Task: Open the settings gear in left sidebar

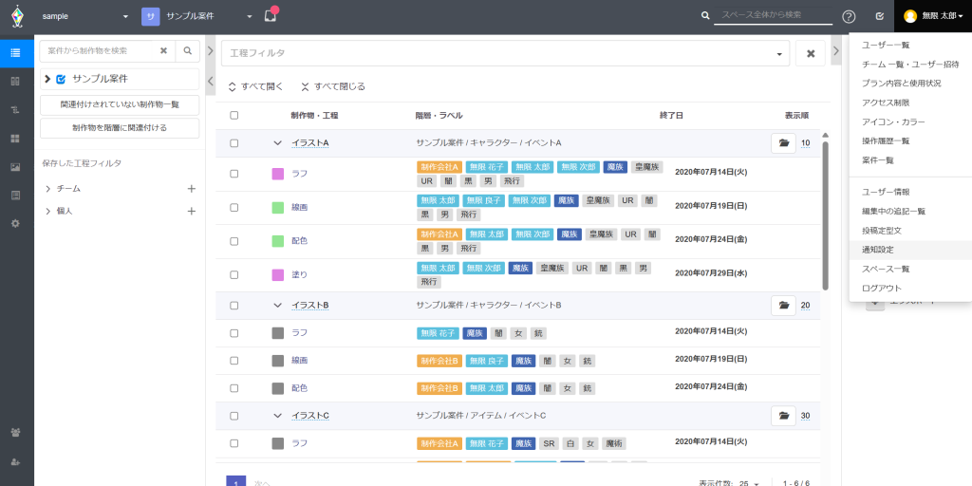Action: pos(15,223)
